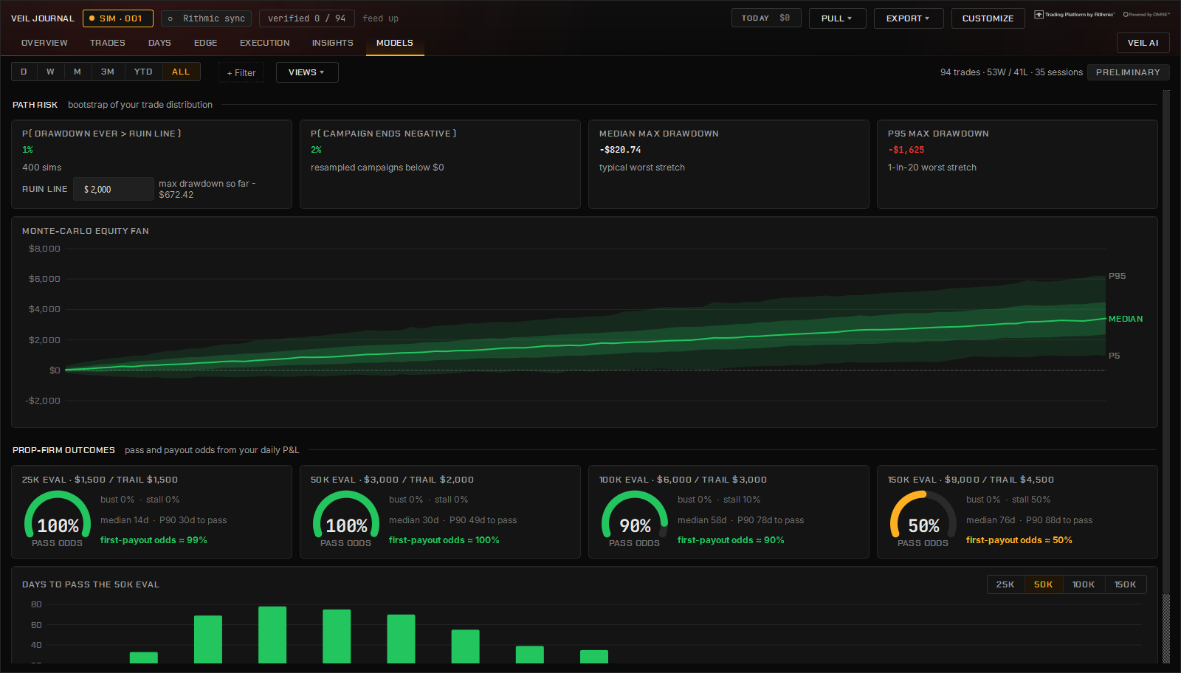Click 'first-payout odds ≈ 99%' text
This screenshot has height=673, width=1181.
click(x=154, y=540)
